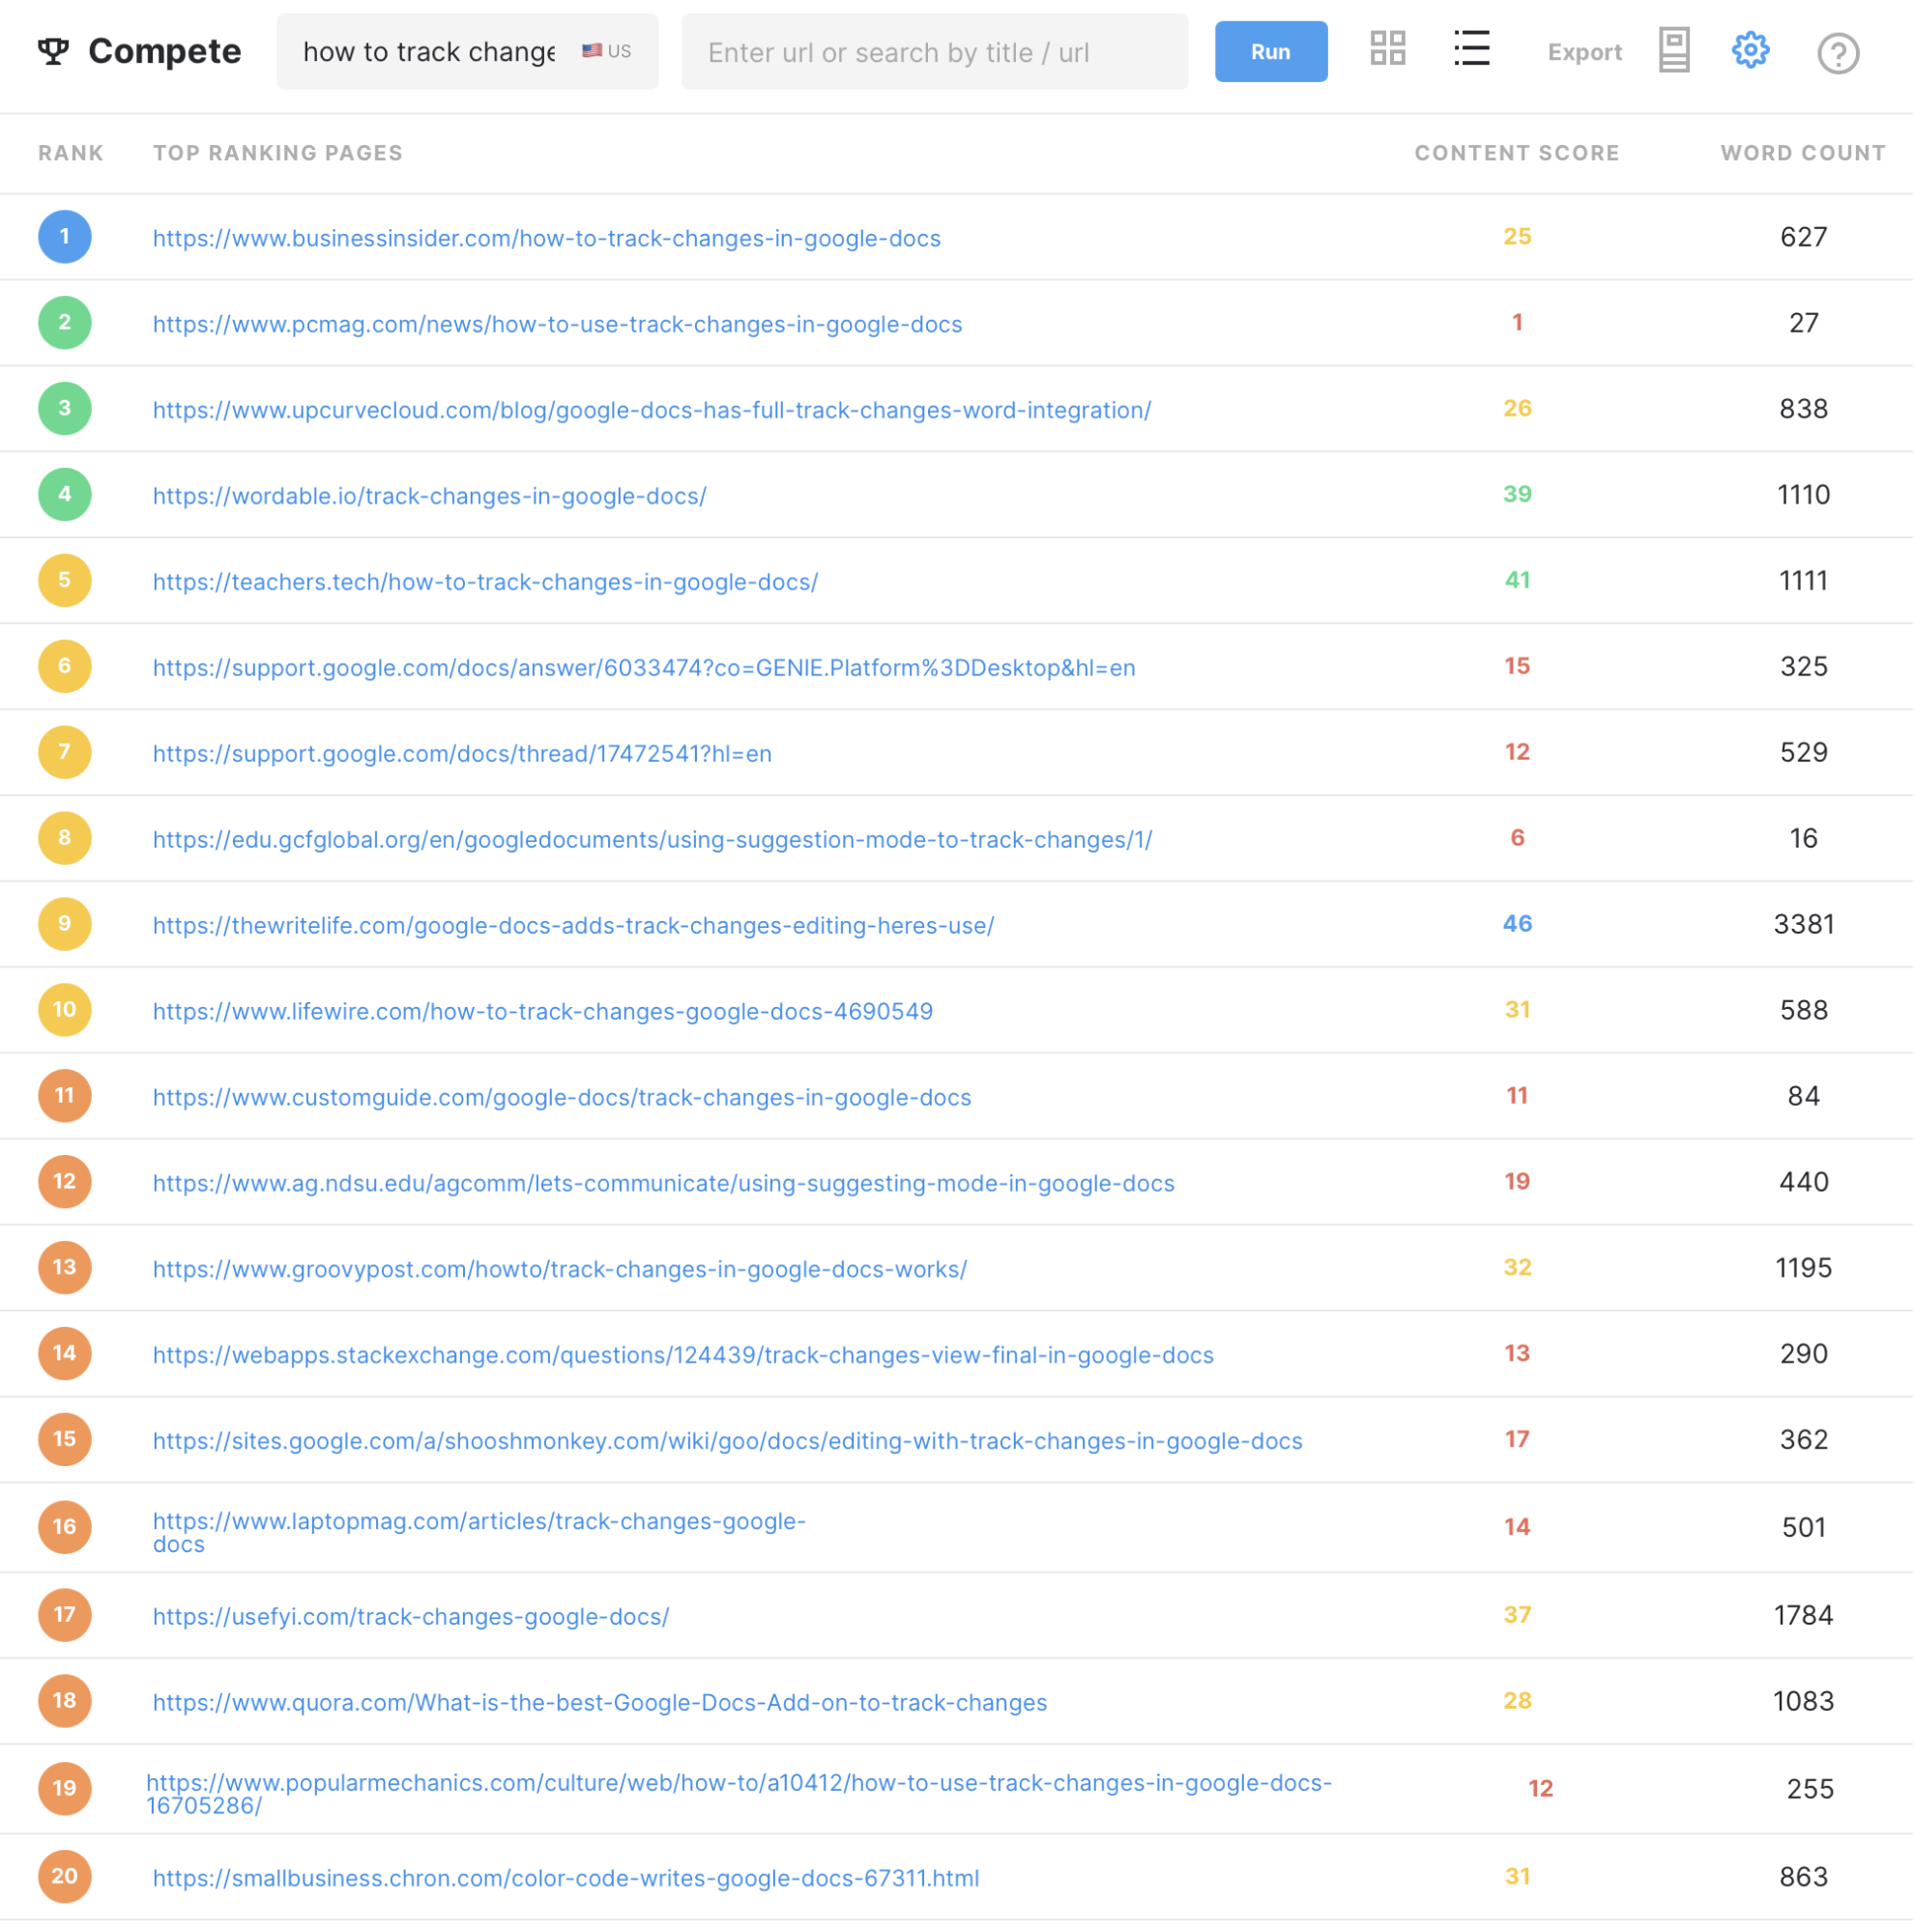Open the Business Insider ranked result

pyautogui.click(x=546, y=238)
